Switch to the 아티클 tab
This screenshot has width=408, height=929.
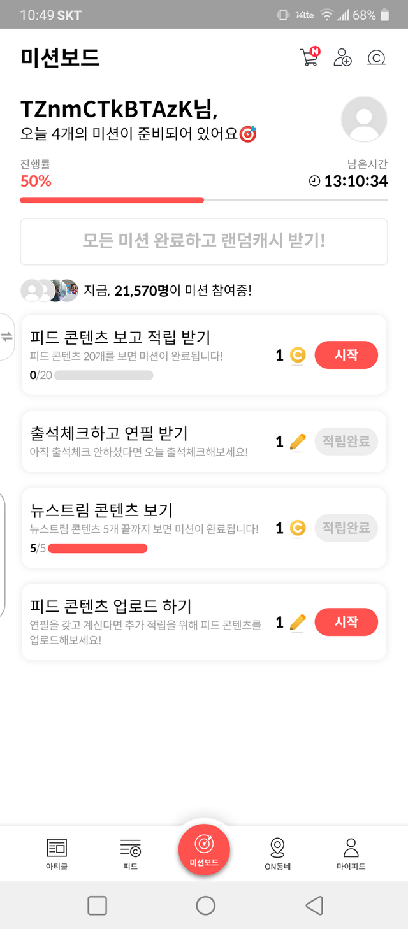(57, 854)
